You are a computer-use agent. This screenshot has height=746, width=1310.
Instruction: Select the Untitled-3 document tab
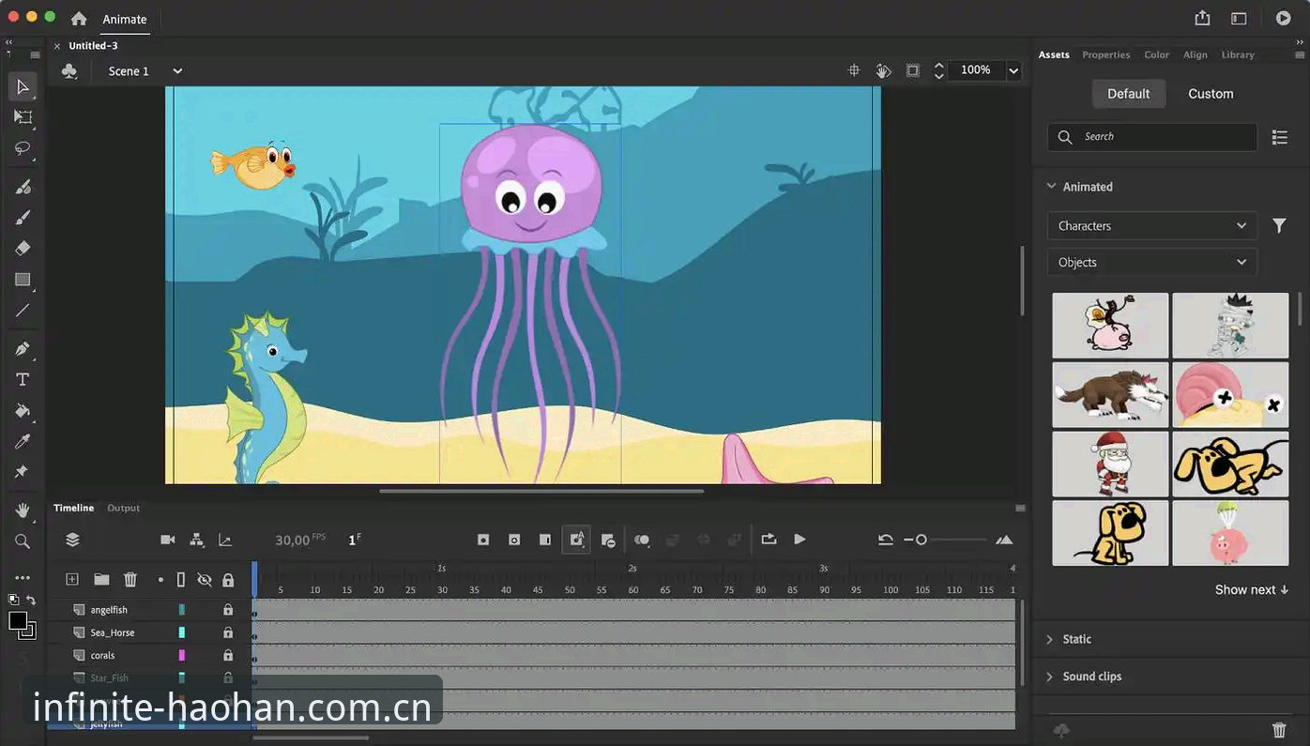pyautogui.click(x=93, y=45)
